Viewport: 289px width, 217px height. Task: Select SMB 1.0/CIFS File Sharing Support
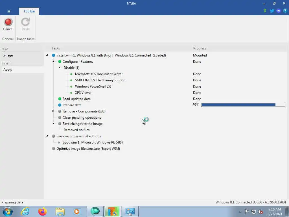tap(100, 80)
